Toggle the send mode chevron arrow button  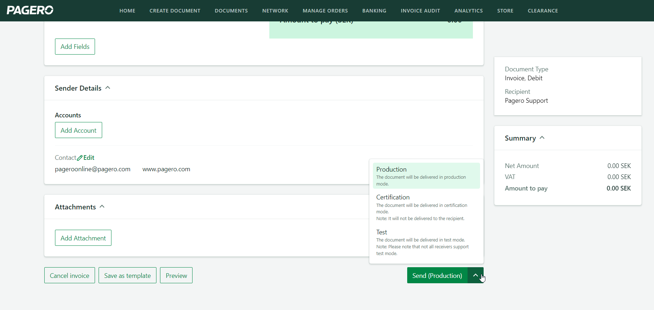coord(475,275)
